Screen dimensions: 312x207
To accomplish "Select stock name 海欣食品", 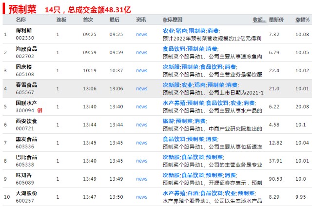I will pyautogui.click(x=26, y=49).
